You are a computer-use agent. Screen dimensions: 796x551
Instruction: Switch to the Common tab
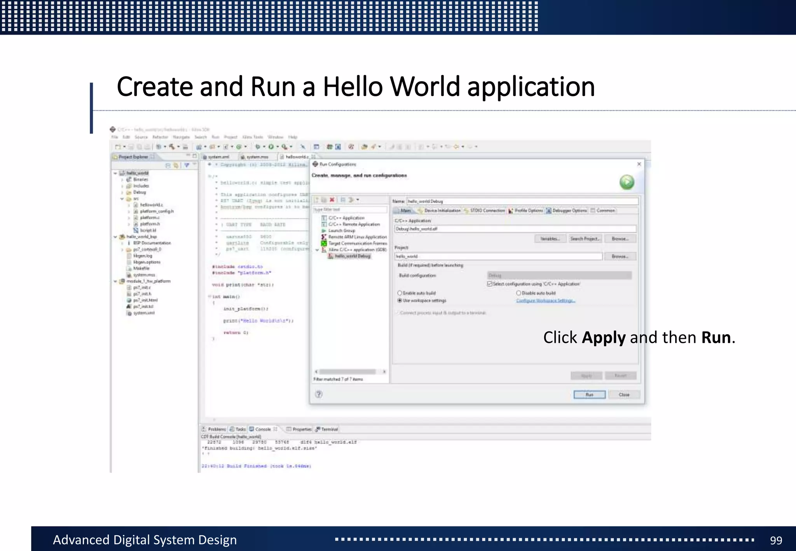pyautogui.click(x=602, y=211)
